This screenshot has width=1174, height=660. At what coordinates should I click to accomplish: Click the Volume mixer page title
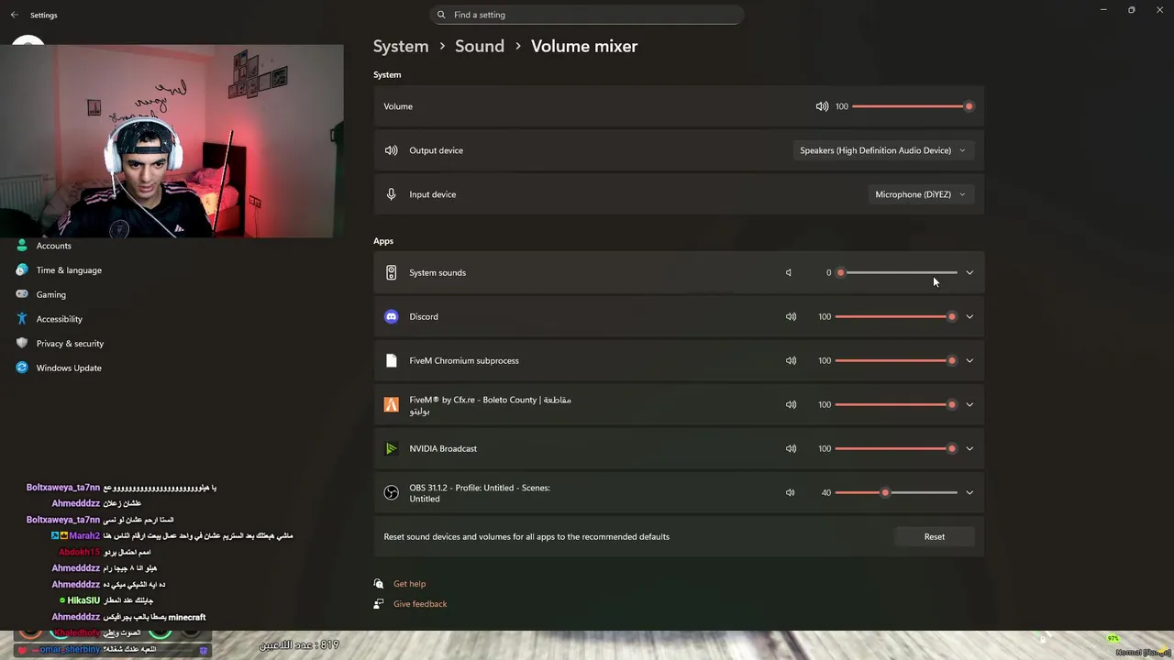[x=584, y=46]
